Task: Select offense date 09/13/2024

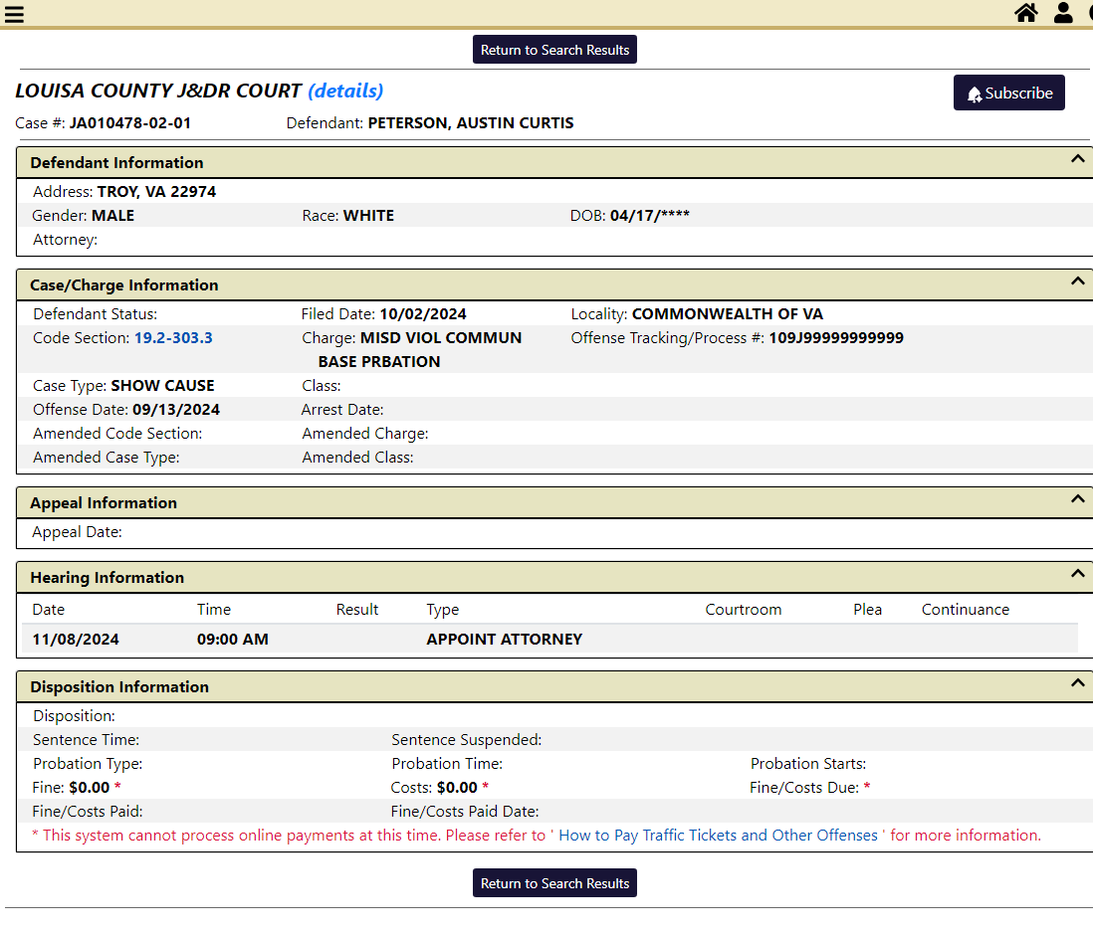Action: (x=176, y=410)
